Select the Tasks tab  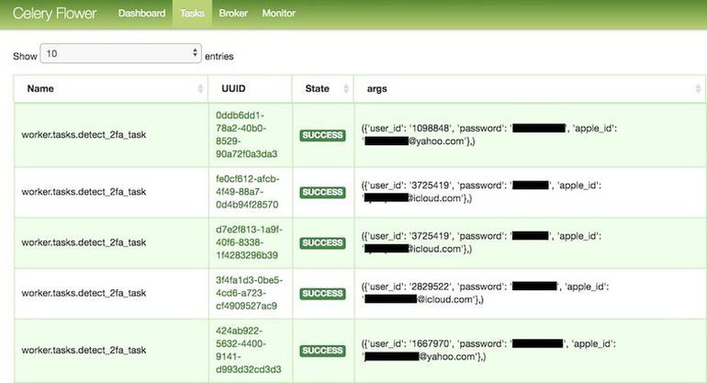tap(192, 14)
